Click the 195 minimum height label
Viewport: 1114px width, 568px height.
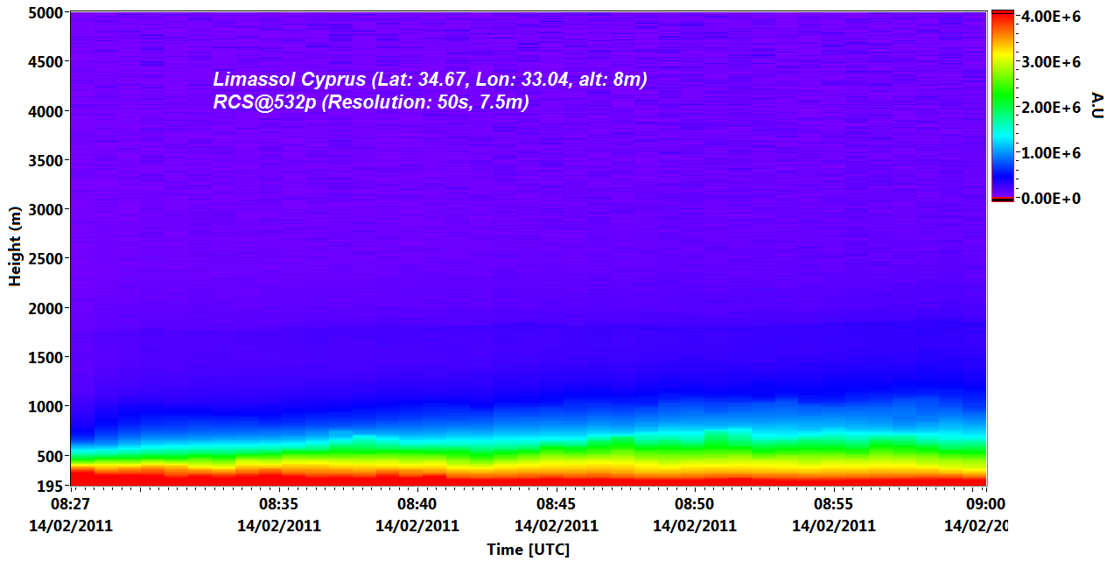pos(47,486)
